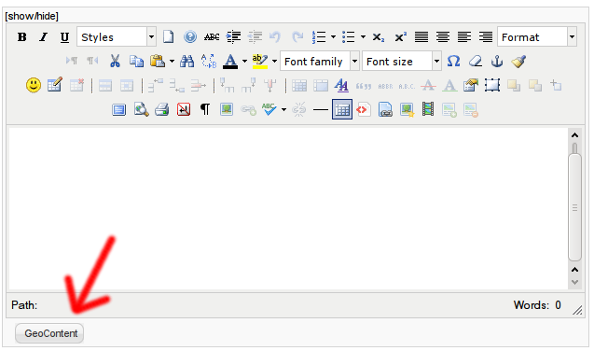Clean up code with brush icon
This screenshot has width=594, height=351.
click(x=518, y=61)
